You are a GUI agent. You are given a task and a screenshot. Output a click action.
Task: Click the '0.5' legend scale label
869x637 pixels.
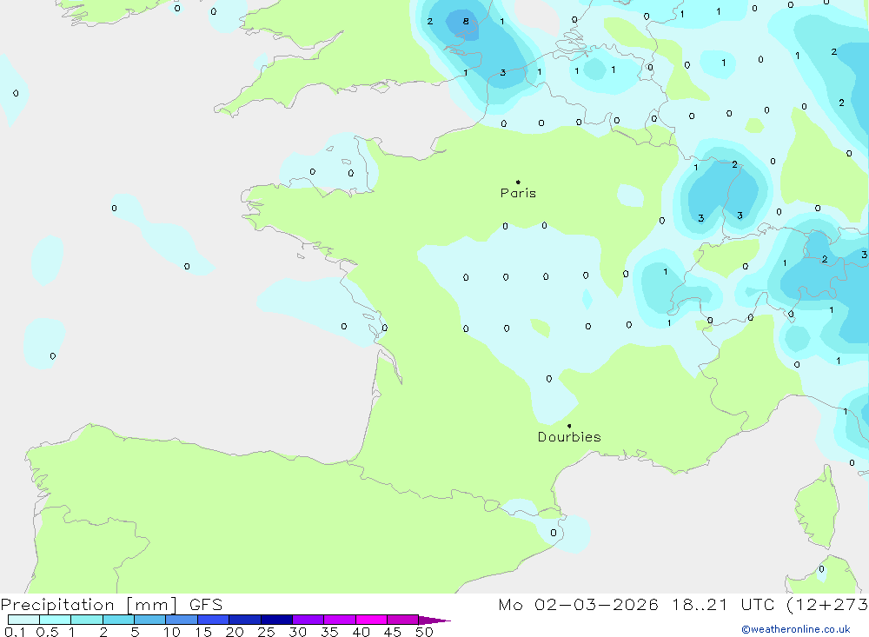click(x=47, y=632)
